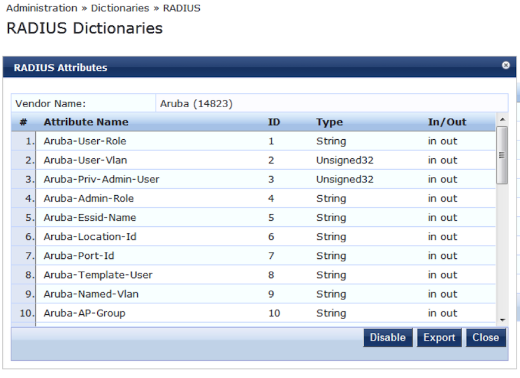
Task: Select the Aruba-User-Role attribute row
Action: click(x=85, y=141)
